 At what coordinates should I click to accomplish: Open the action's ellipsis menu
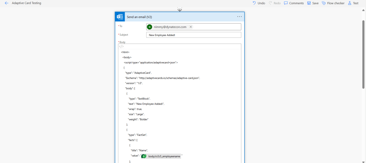tap(239, 17)
